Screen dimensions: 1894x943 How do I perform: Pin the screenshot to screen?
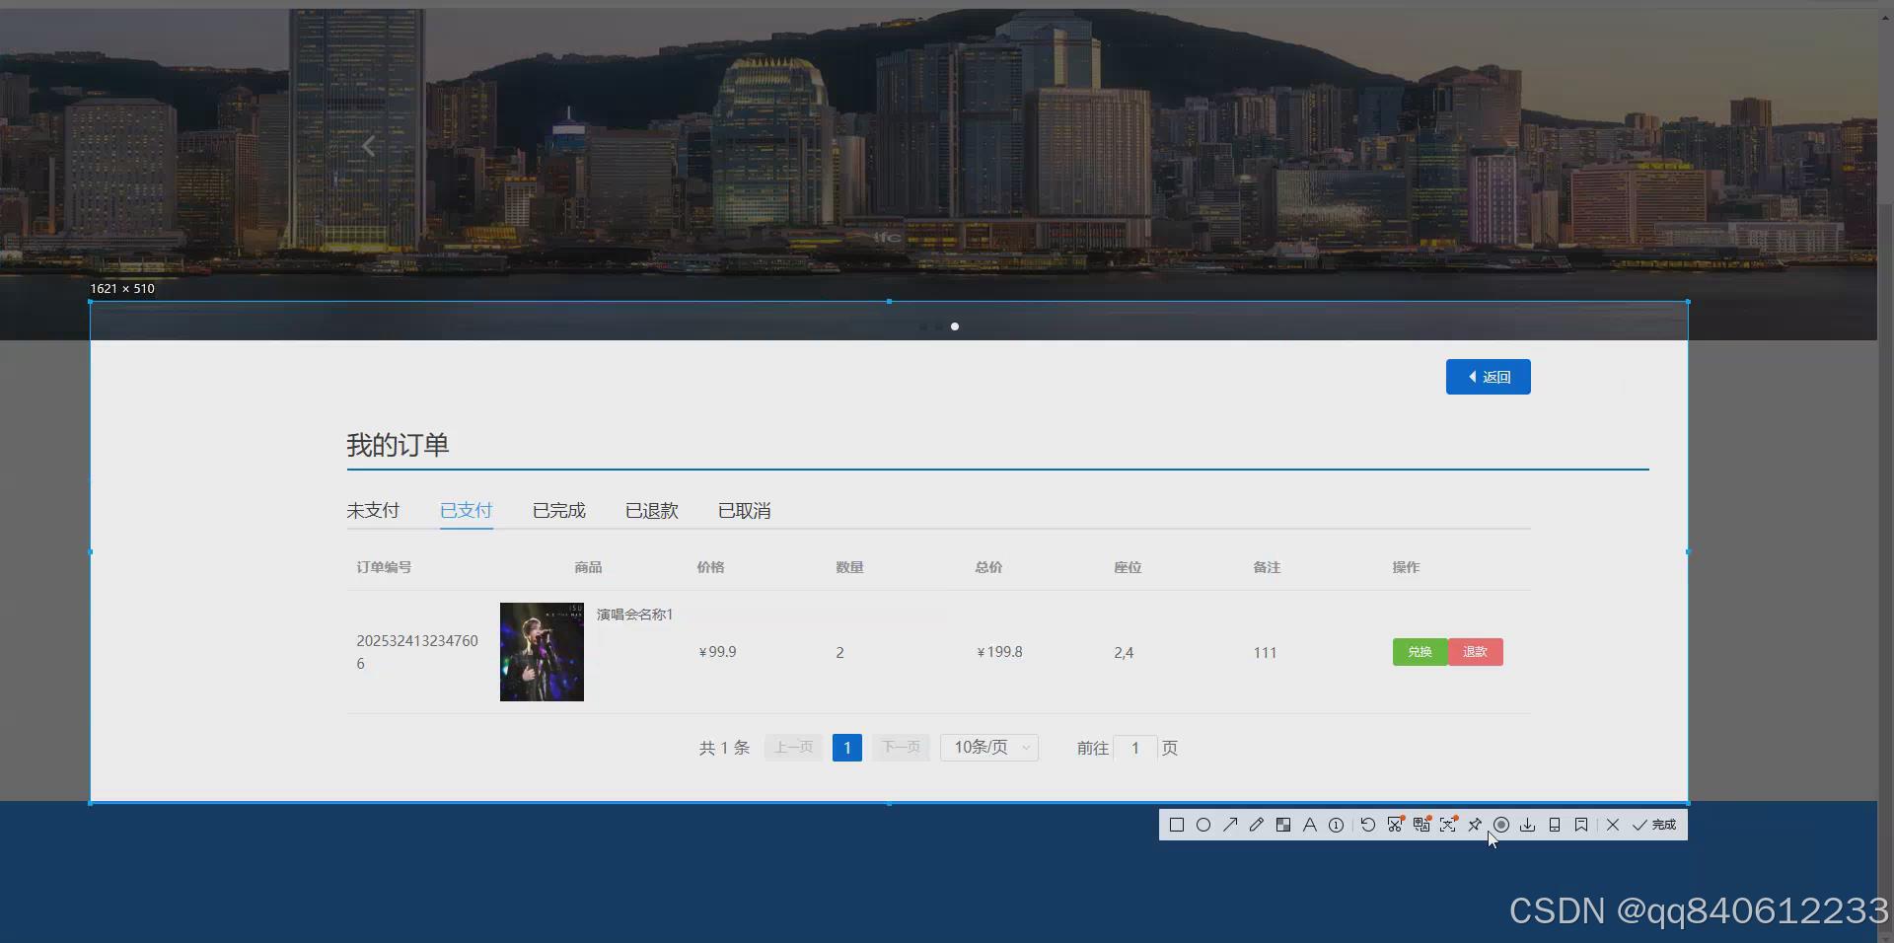pos(1475,825)
